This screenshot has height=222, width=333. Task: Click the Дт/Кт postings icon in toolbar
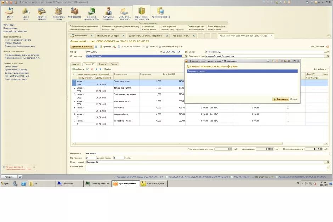pyautogui.click(x=115, y=47)
